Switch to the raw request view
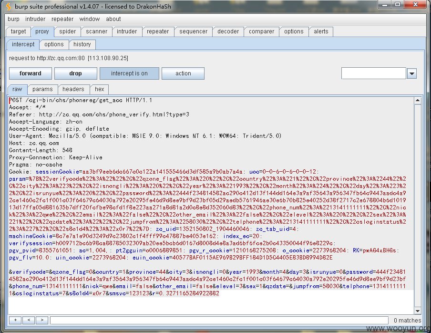 click(17, 89)
